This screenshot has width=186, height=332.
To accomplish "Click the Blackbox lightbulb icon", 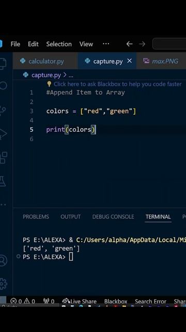I will tap(49, 84).
